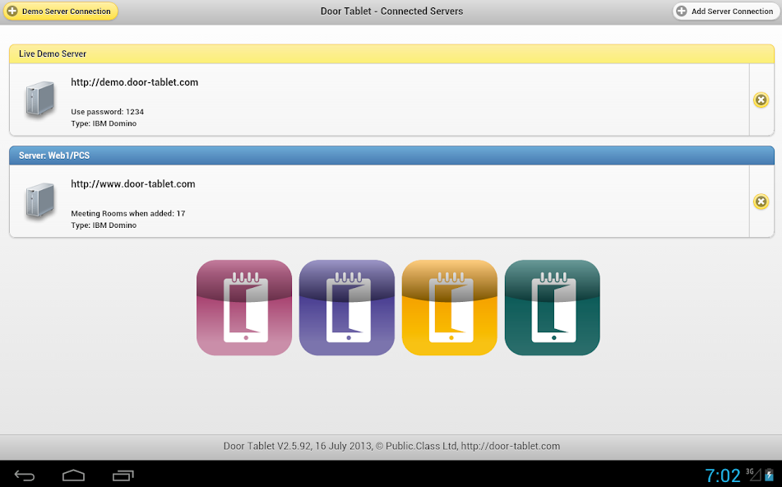Select the Server: Web1/PCS header bar
The height and width of the screenshot is (487, 782).
pos(391,155)
